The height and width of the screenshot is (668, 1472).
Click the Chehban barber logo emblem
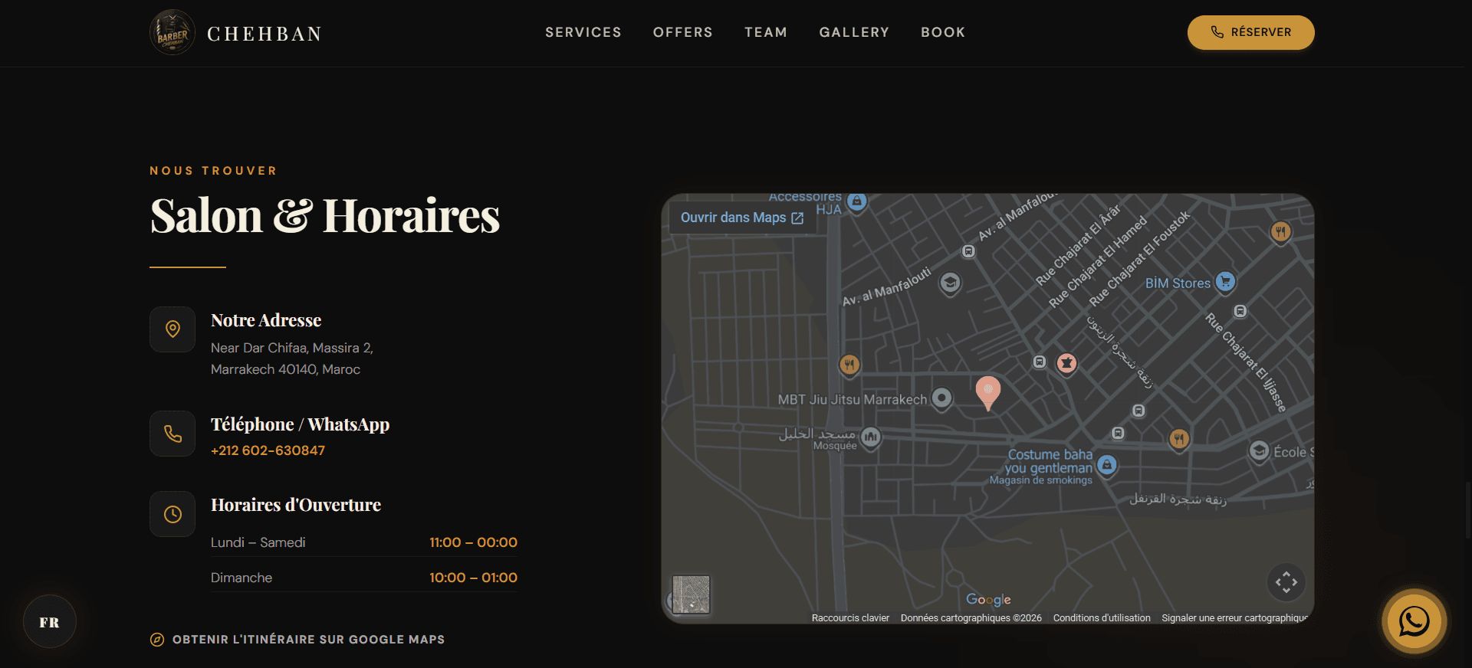(x=172, y=32)
